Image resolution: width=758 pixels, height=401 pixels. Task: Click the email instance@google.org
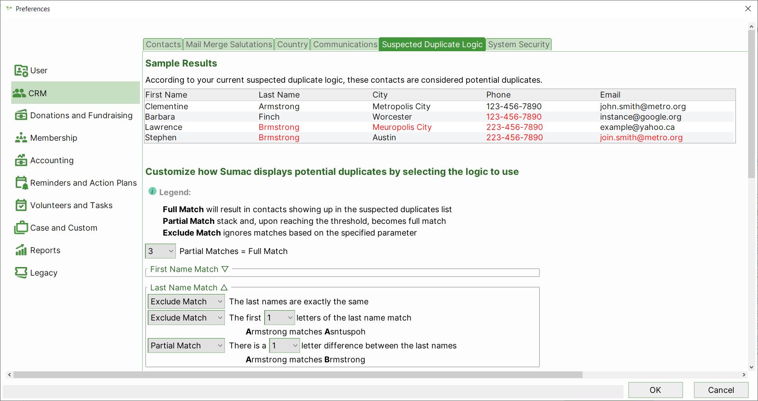641,117
